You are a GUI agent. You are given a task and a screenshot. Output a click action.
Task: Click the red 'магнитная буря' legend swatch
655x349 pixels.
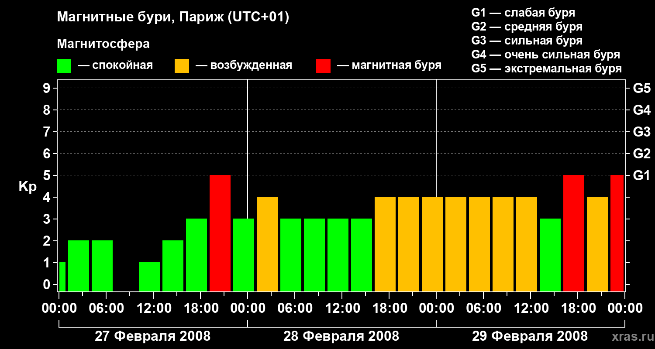pyautogui.click(x=324, y=66)
